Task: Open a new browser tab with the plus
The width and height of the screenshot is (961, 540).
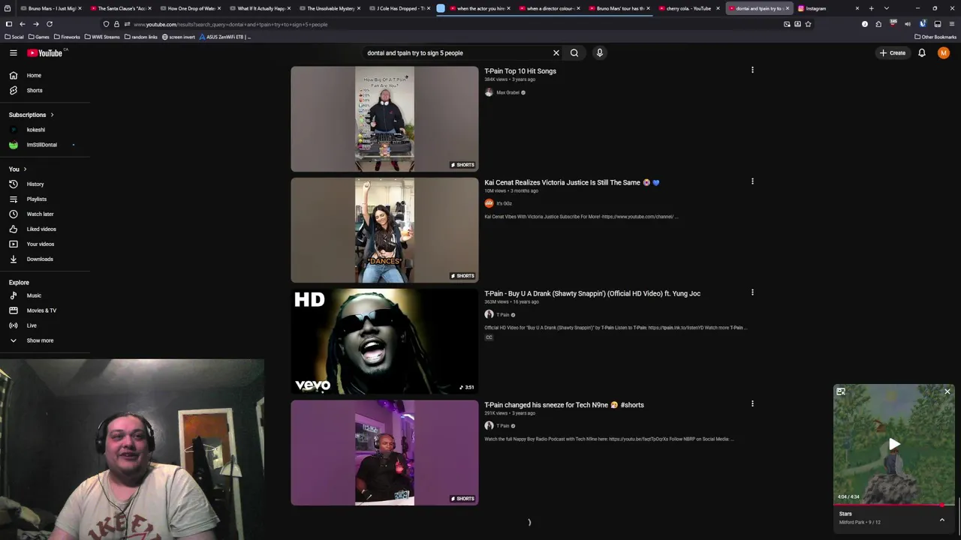Action: pyautogui.click(x=871, y=8)
